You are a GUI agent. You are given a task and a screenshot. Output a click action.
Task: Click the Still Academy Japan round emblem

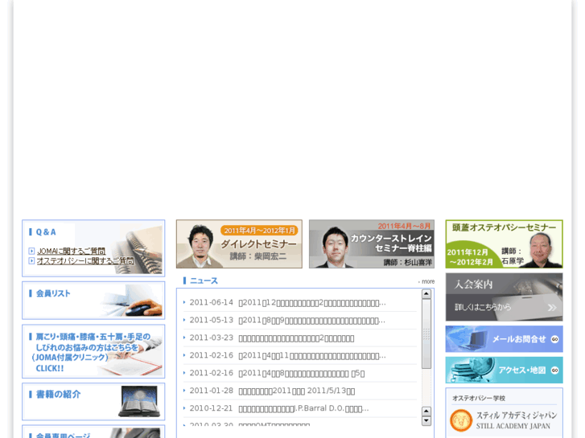461,420
